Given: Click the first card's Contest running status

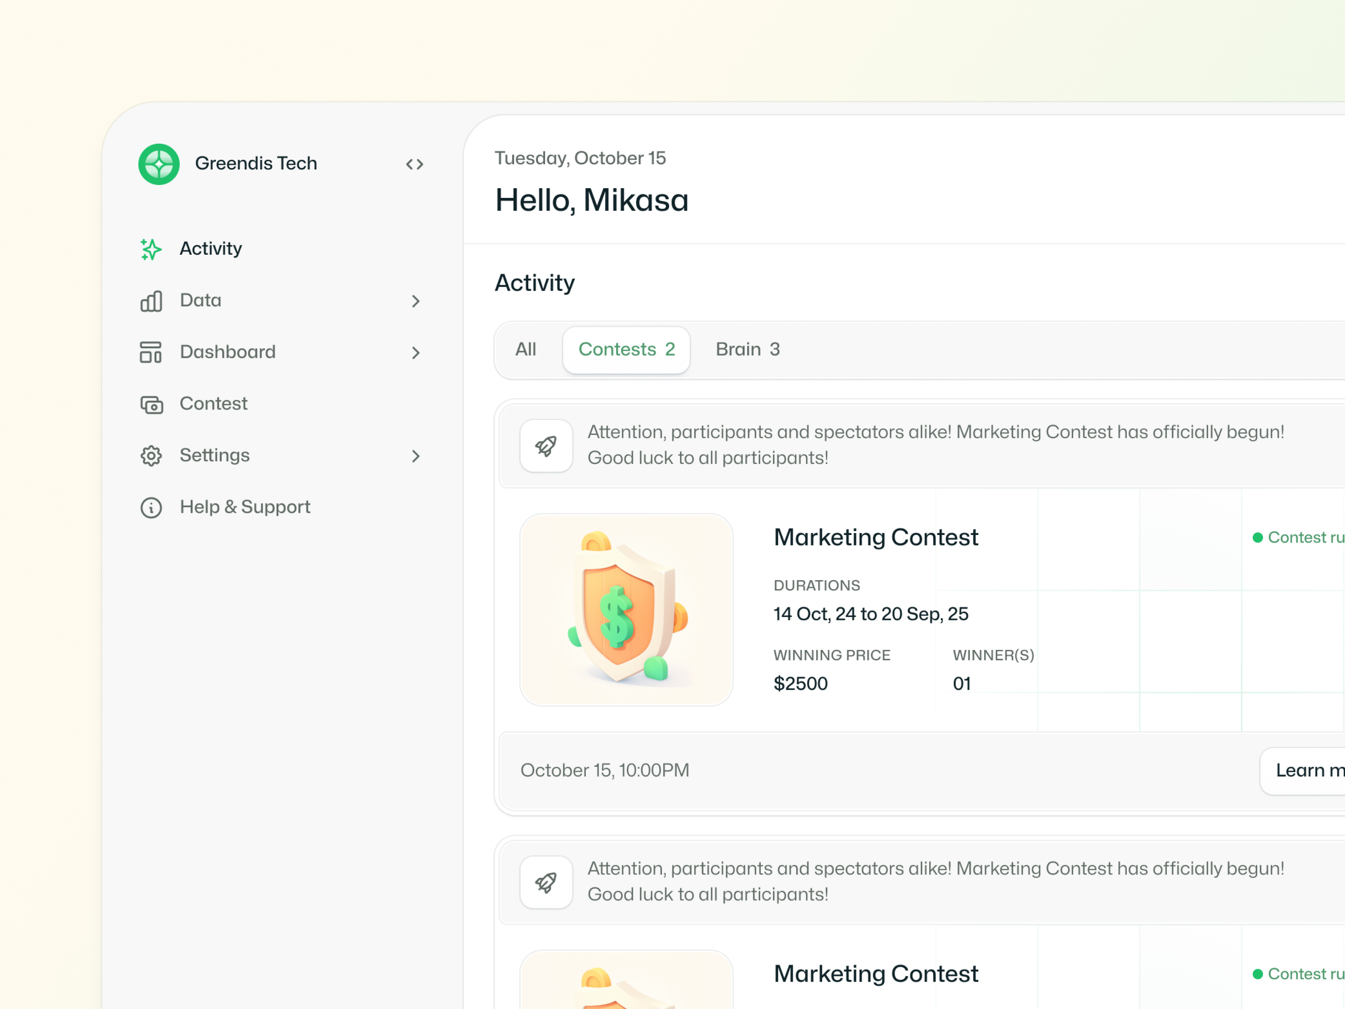Looking at the screenshot, I should pos(1298,538).
